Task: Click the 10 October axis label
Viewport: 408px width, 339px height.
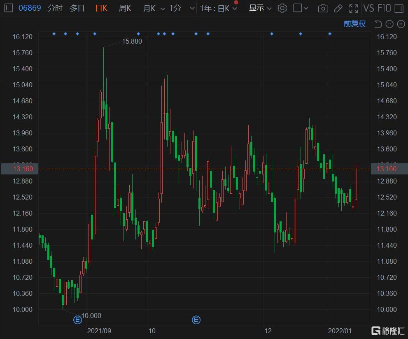Action: pos(152,331)
